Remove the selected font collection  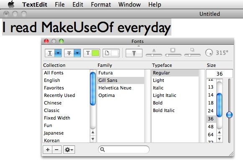coord(57,150)
